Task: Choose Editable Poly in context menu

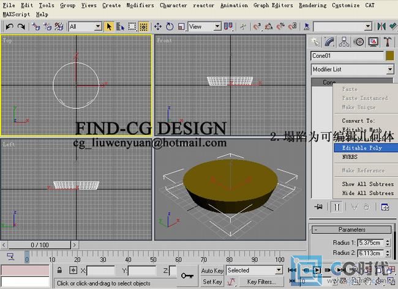Action: tap(366, 148)
